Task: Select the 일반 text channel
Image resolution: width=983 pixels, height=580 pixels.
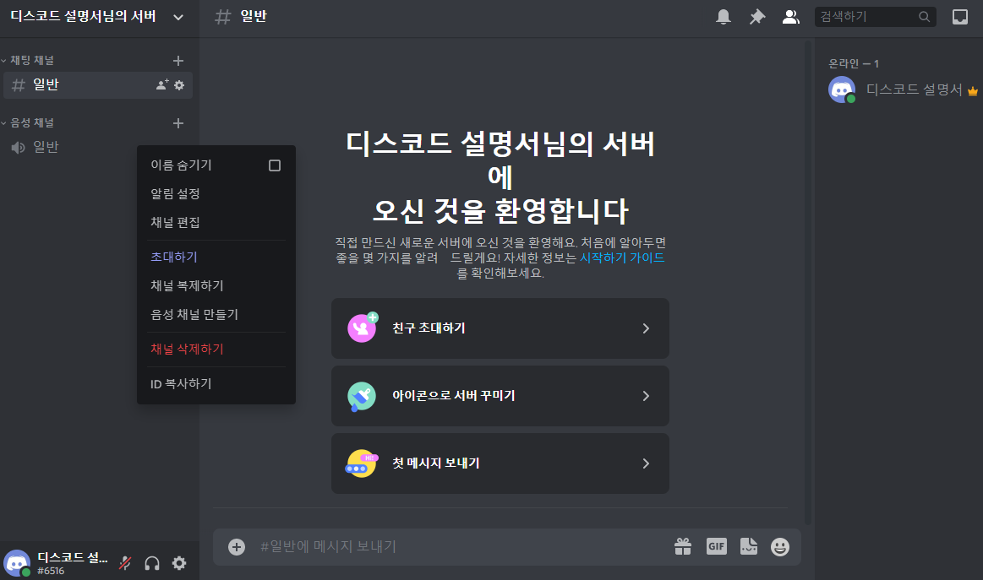Action: 98,85
